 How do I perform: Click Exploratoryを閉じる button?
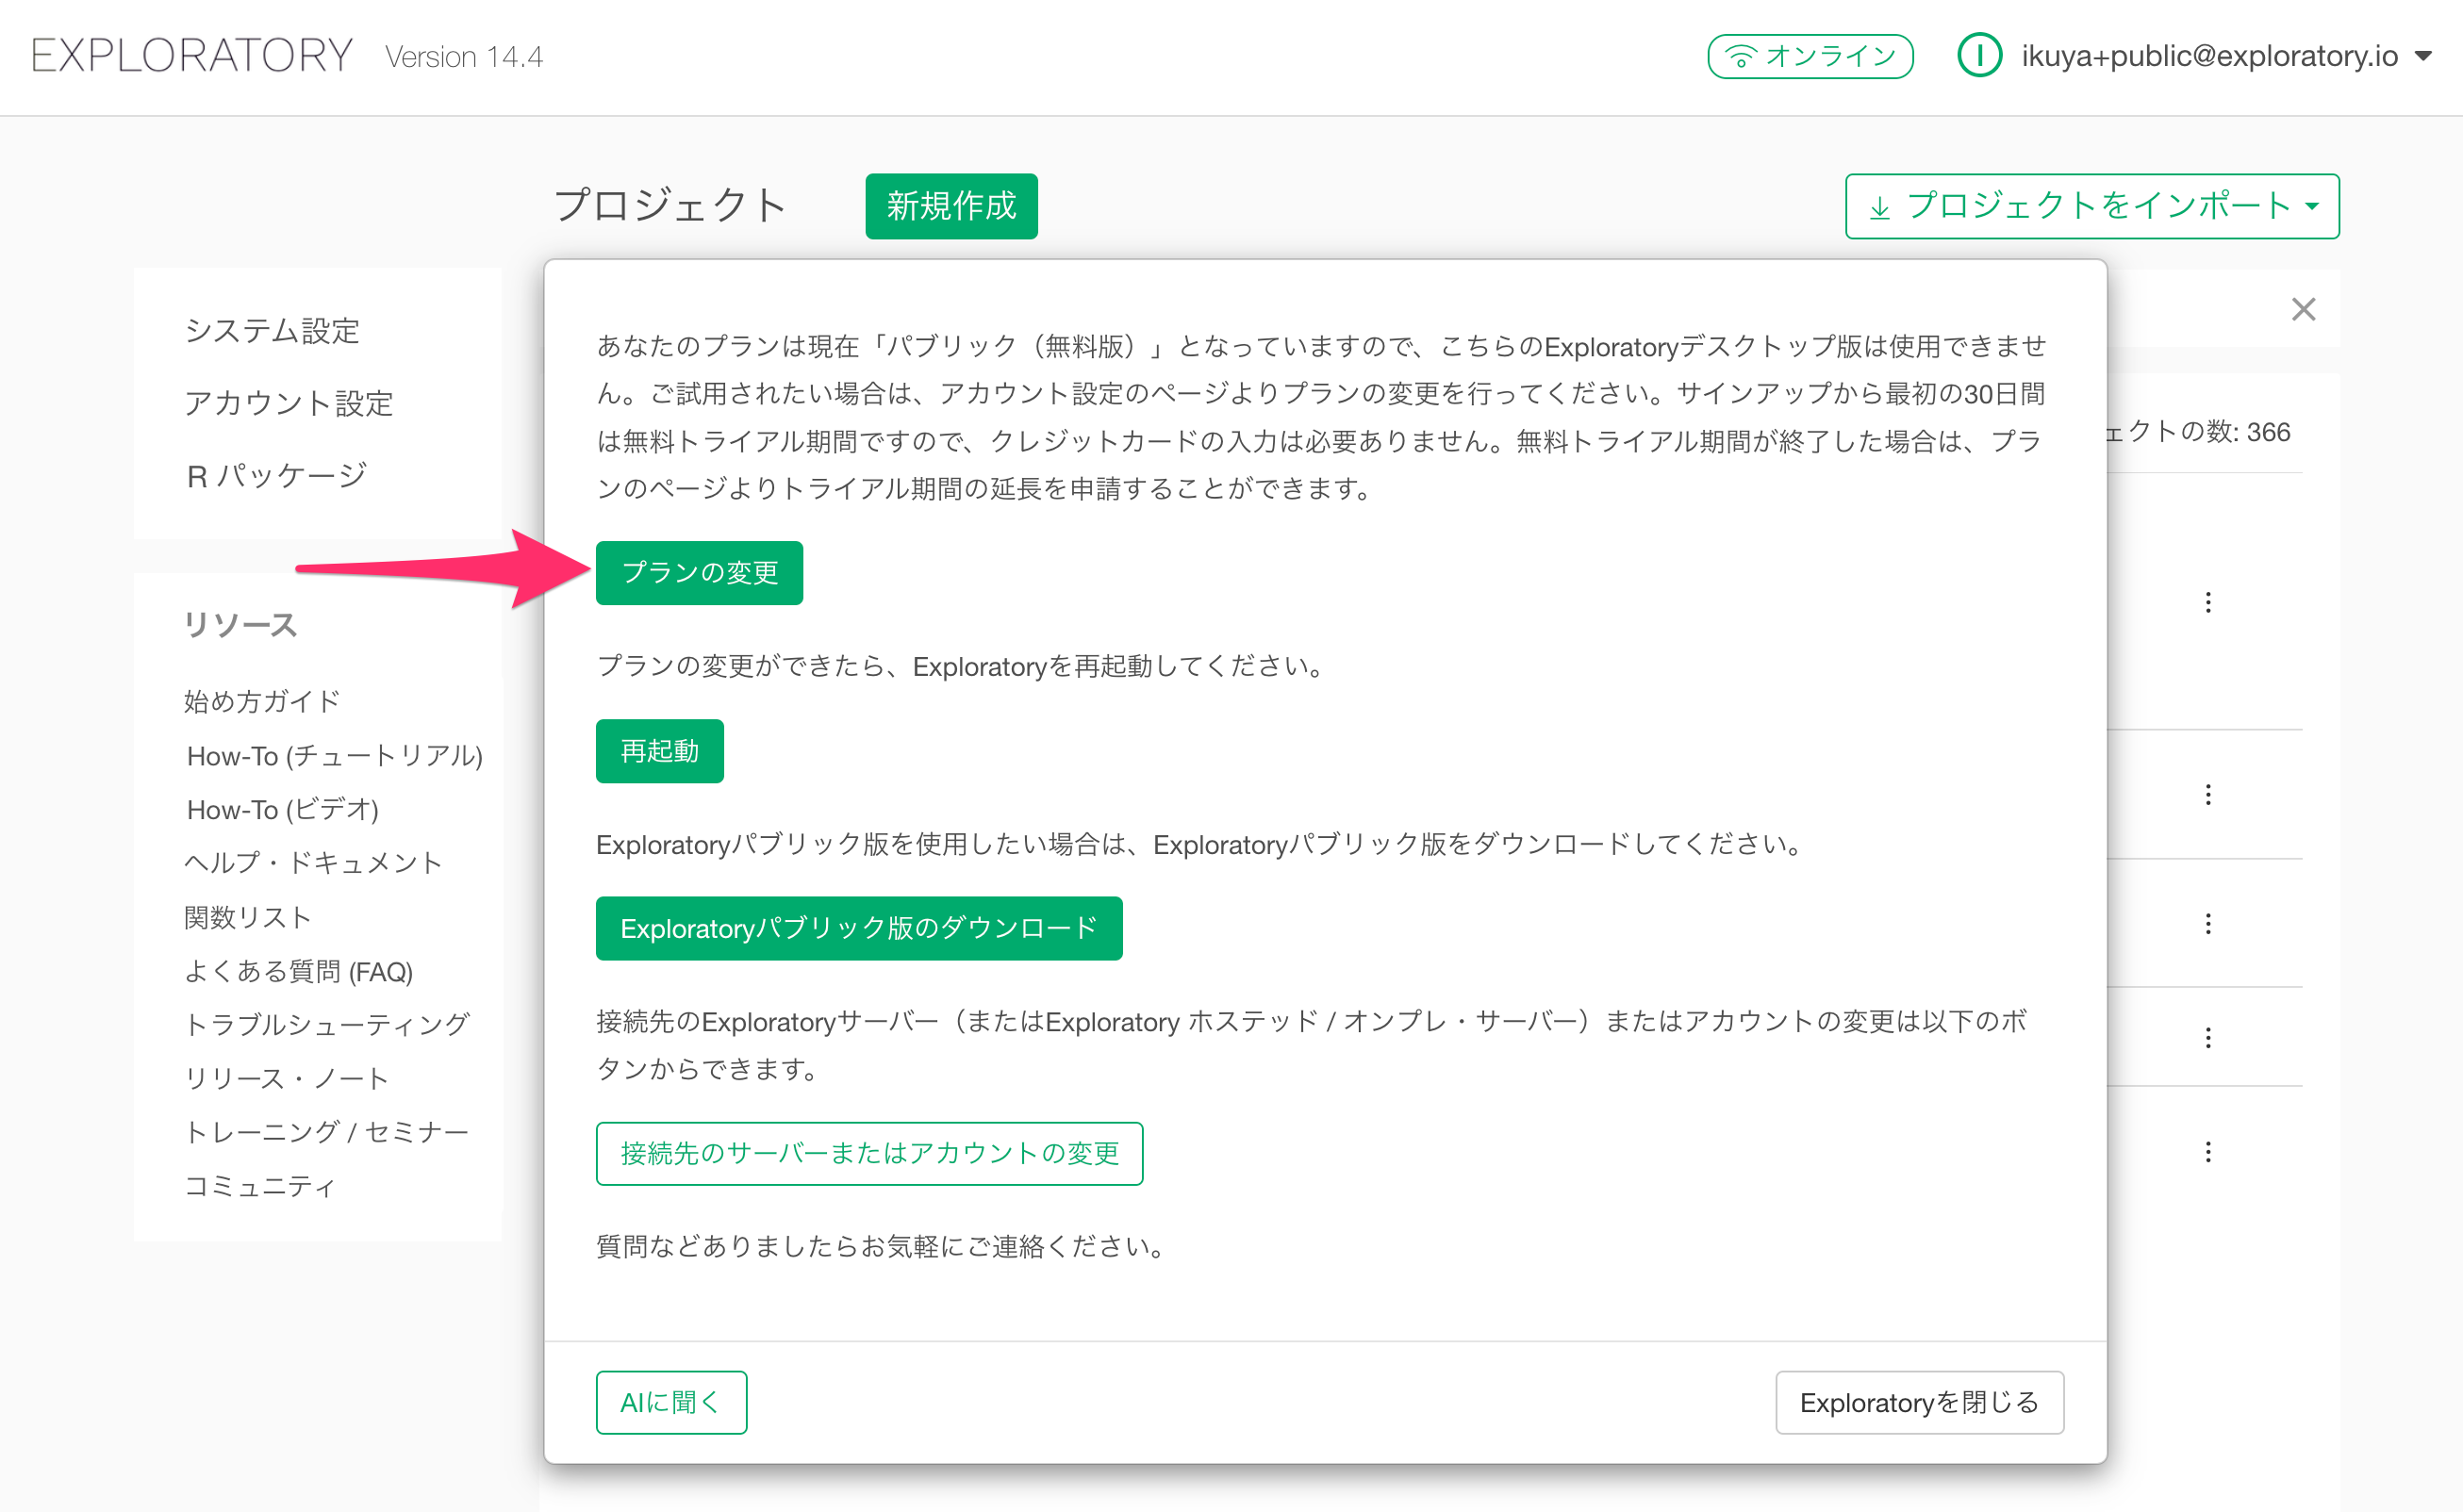(1918, 1402)
